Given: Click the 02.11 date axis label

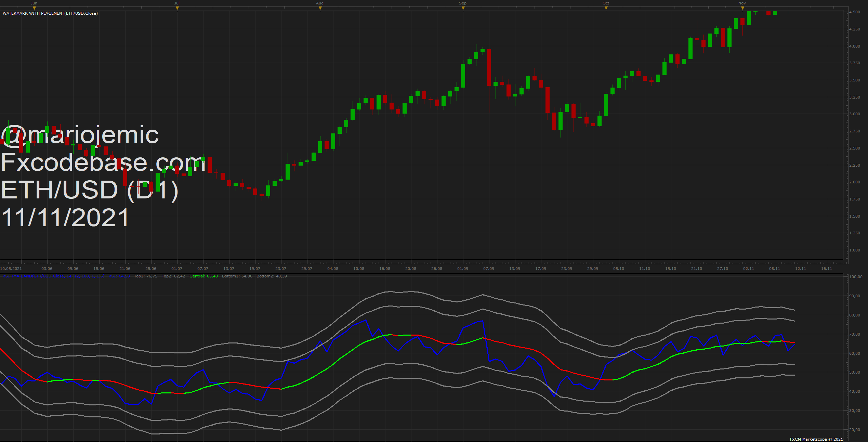Looking at the screenshot, I should [x=749, y=269].
